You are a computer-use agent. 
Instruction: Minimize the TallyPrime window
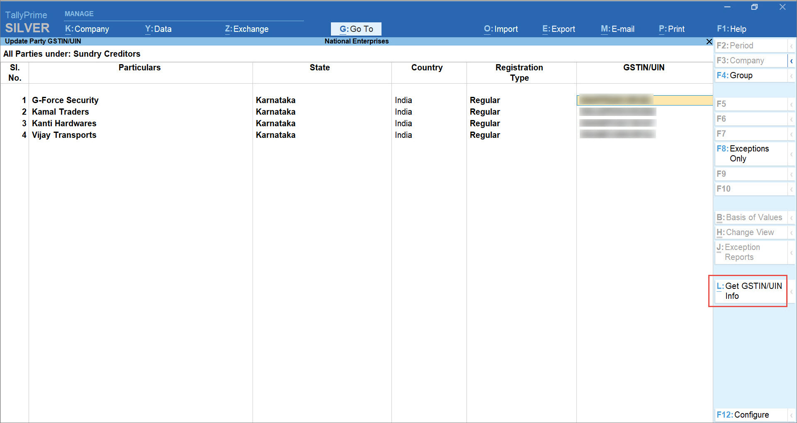[727, 7]
